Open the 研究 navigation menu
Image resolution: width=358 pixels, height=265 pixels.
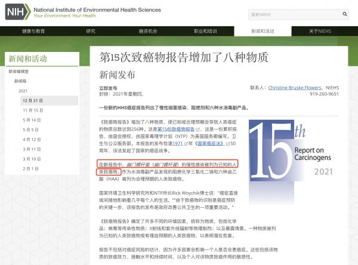point(91,31)
